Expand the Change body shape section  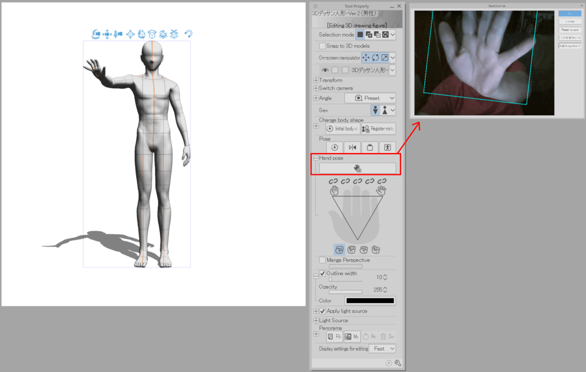click(x=316, y=126)
